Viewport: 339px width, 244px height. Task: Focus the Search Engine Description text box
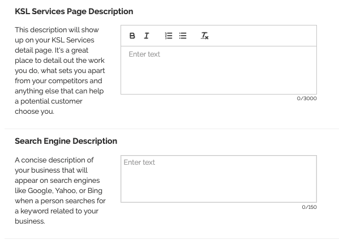pyautogui.click(x=219, y=179)
